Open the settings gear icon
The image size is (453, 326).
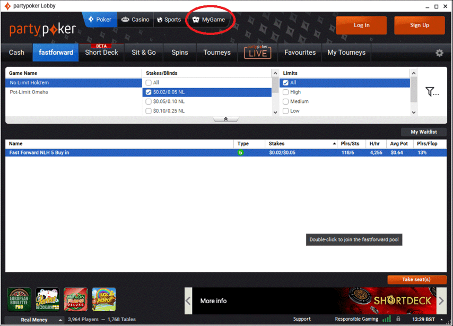point(439,53)
